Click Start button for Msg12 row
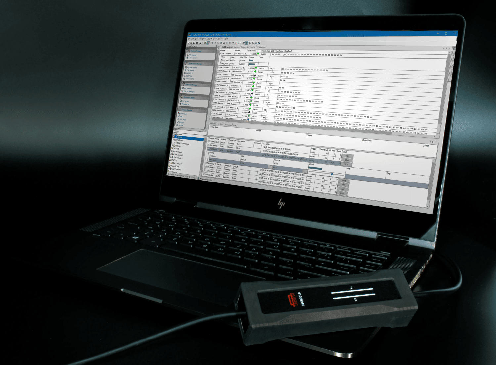The width and height of the screenshot is (496, 365). (x=347, y=156)
